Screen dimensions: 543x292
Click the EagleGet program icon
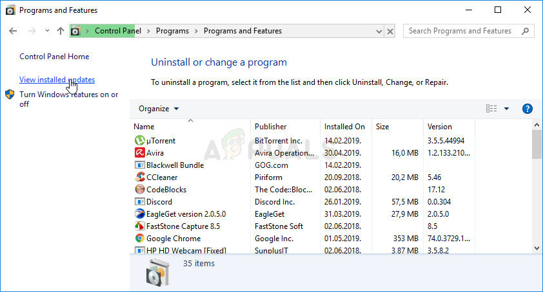(139, 214)
